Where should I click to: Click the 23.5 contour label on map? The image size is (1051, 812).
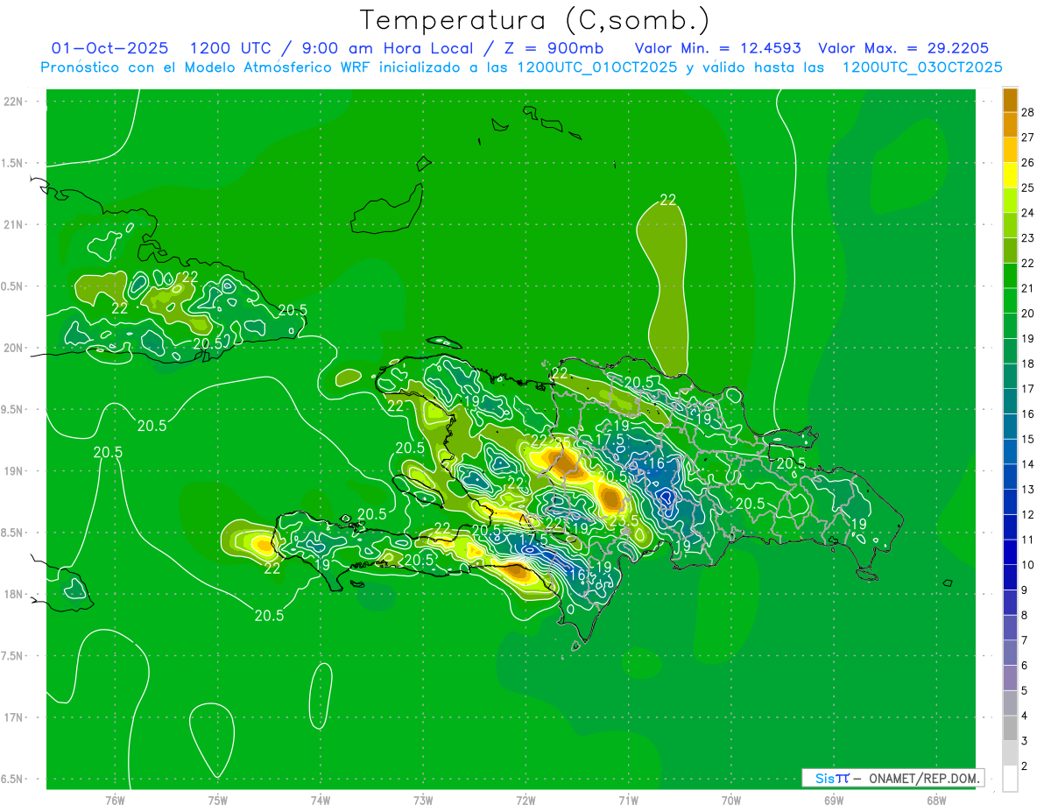click(x=623, y=520)
